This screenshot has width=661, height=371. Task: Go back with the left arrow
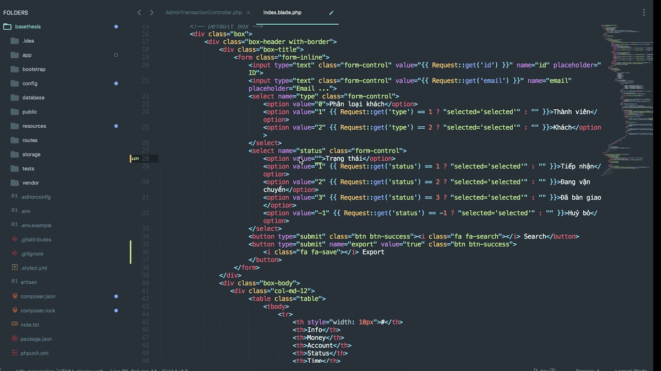click(x=139, y=12)
